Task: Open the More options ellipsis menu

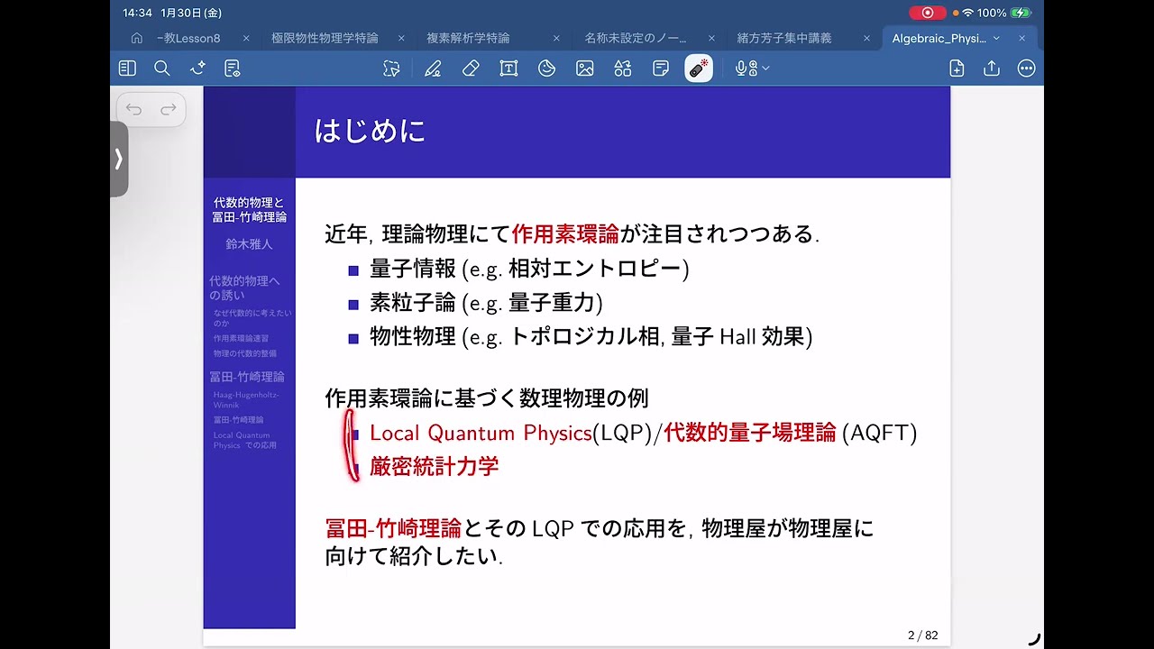Action: (x=1026, y=69)
